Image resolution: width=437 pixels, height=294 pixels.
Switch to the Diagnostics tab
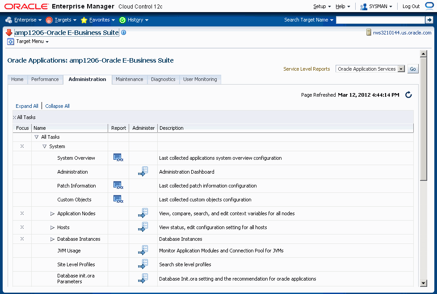163,79
